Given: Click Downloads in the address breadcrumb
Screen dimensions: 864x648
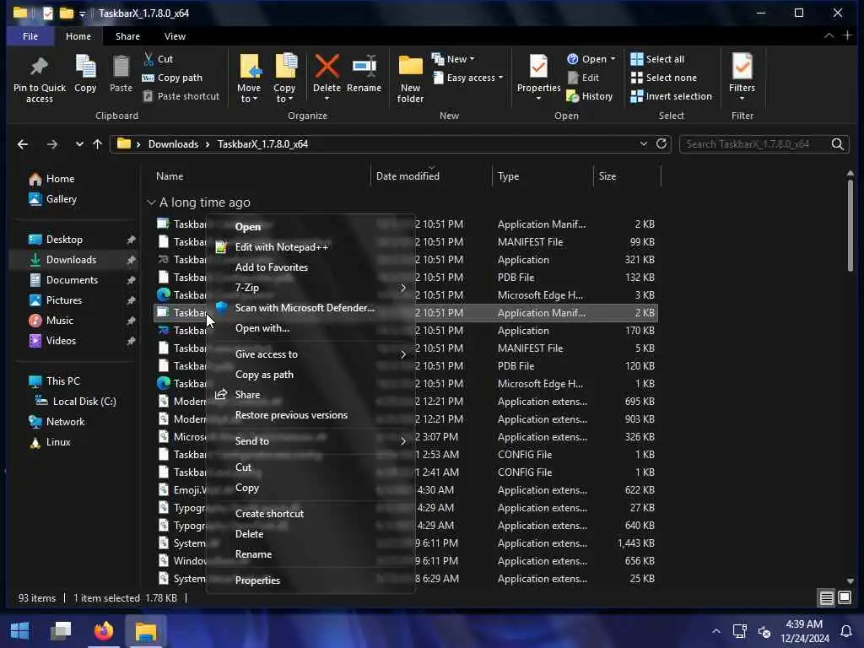Looking at the screenshot, I should click(173, 144).
